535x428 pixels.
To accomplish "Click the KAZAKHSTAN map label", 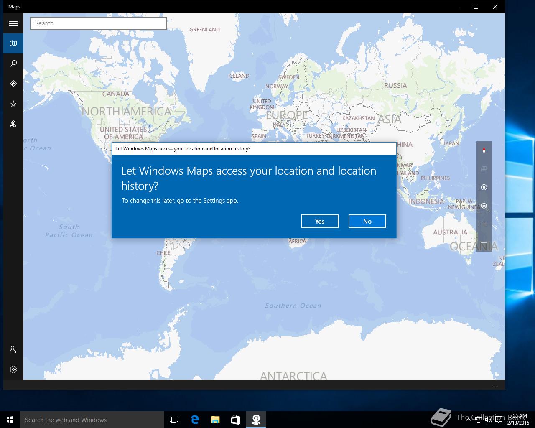I will click(x=358, y=118).
